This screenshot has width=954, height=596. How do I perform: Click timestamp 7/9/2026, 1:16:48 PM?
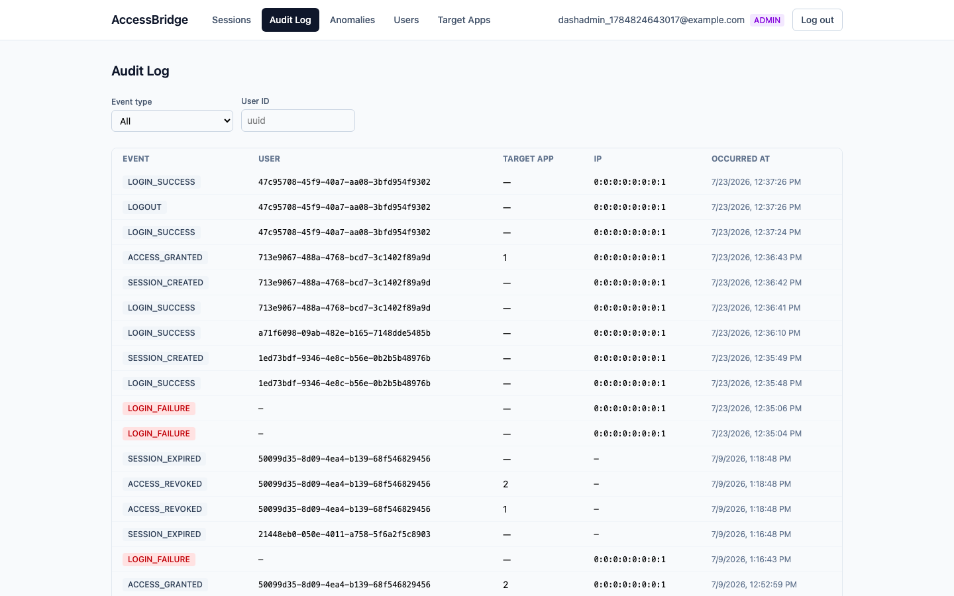click(x=751, y=534)
